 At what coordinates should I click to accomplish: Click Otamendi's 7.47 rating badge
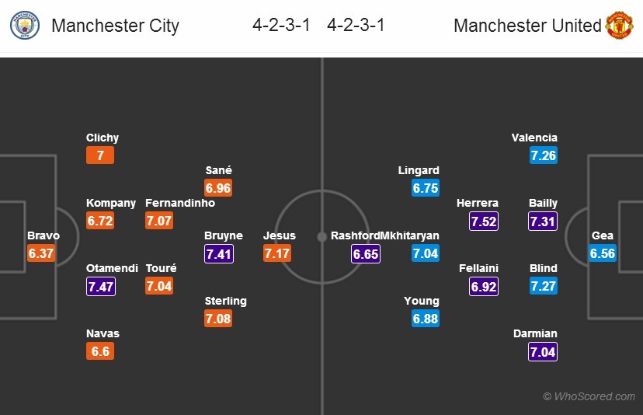pyautogui.click(x=101, y=286)
